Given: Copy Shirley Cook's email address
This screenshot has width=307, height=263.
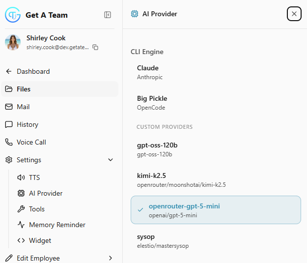Looking at the screenshot, I should coord(95,47).
